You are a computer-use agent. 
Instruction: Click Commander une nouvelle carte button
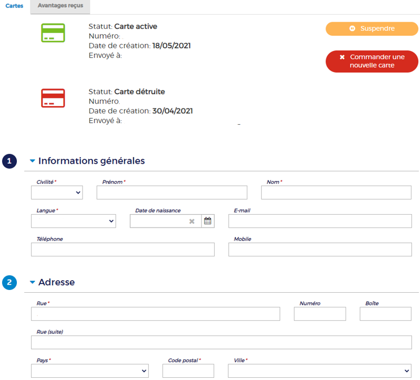click(372, 61)
